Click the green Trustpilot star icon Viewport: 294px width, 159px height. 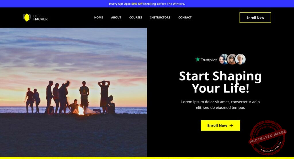198,59
